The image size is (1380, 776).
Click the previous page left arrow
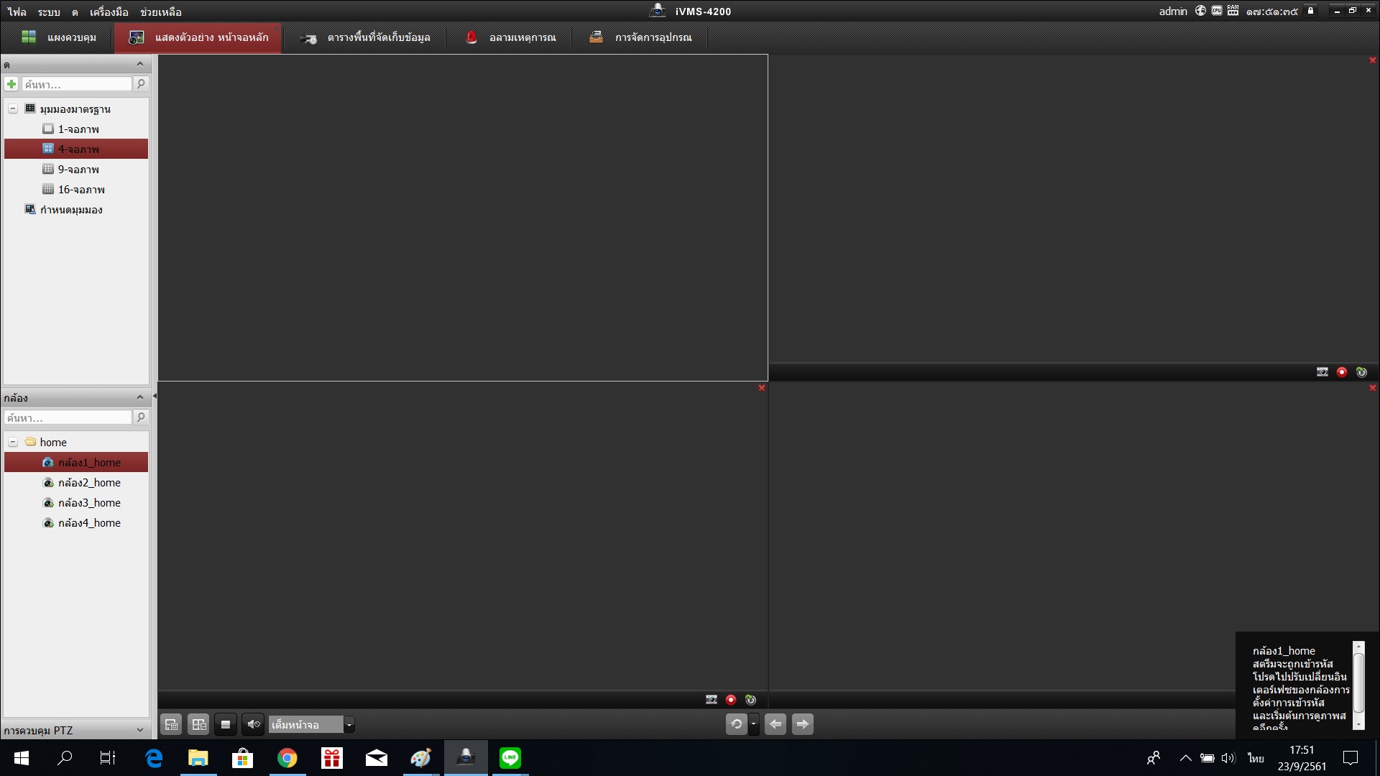click(x=776, y=724)
